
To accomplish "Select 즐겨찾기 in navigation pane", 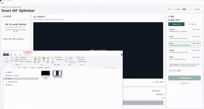I will coord(9,72).
